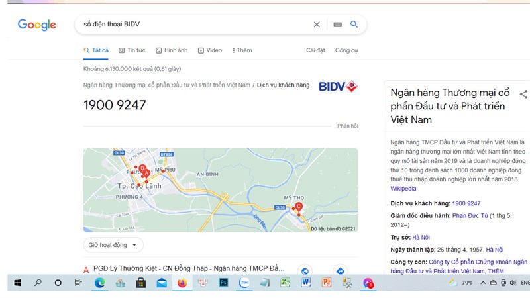Expand the Giờ hoạt động dropdown

pyautogui.click(x=113, y=245)
